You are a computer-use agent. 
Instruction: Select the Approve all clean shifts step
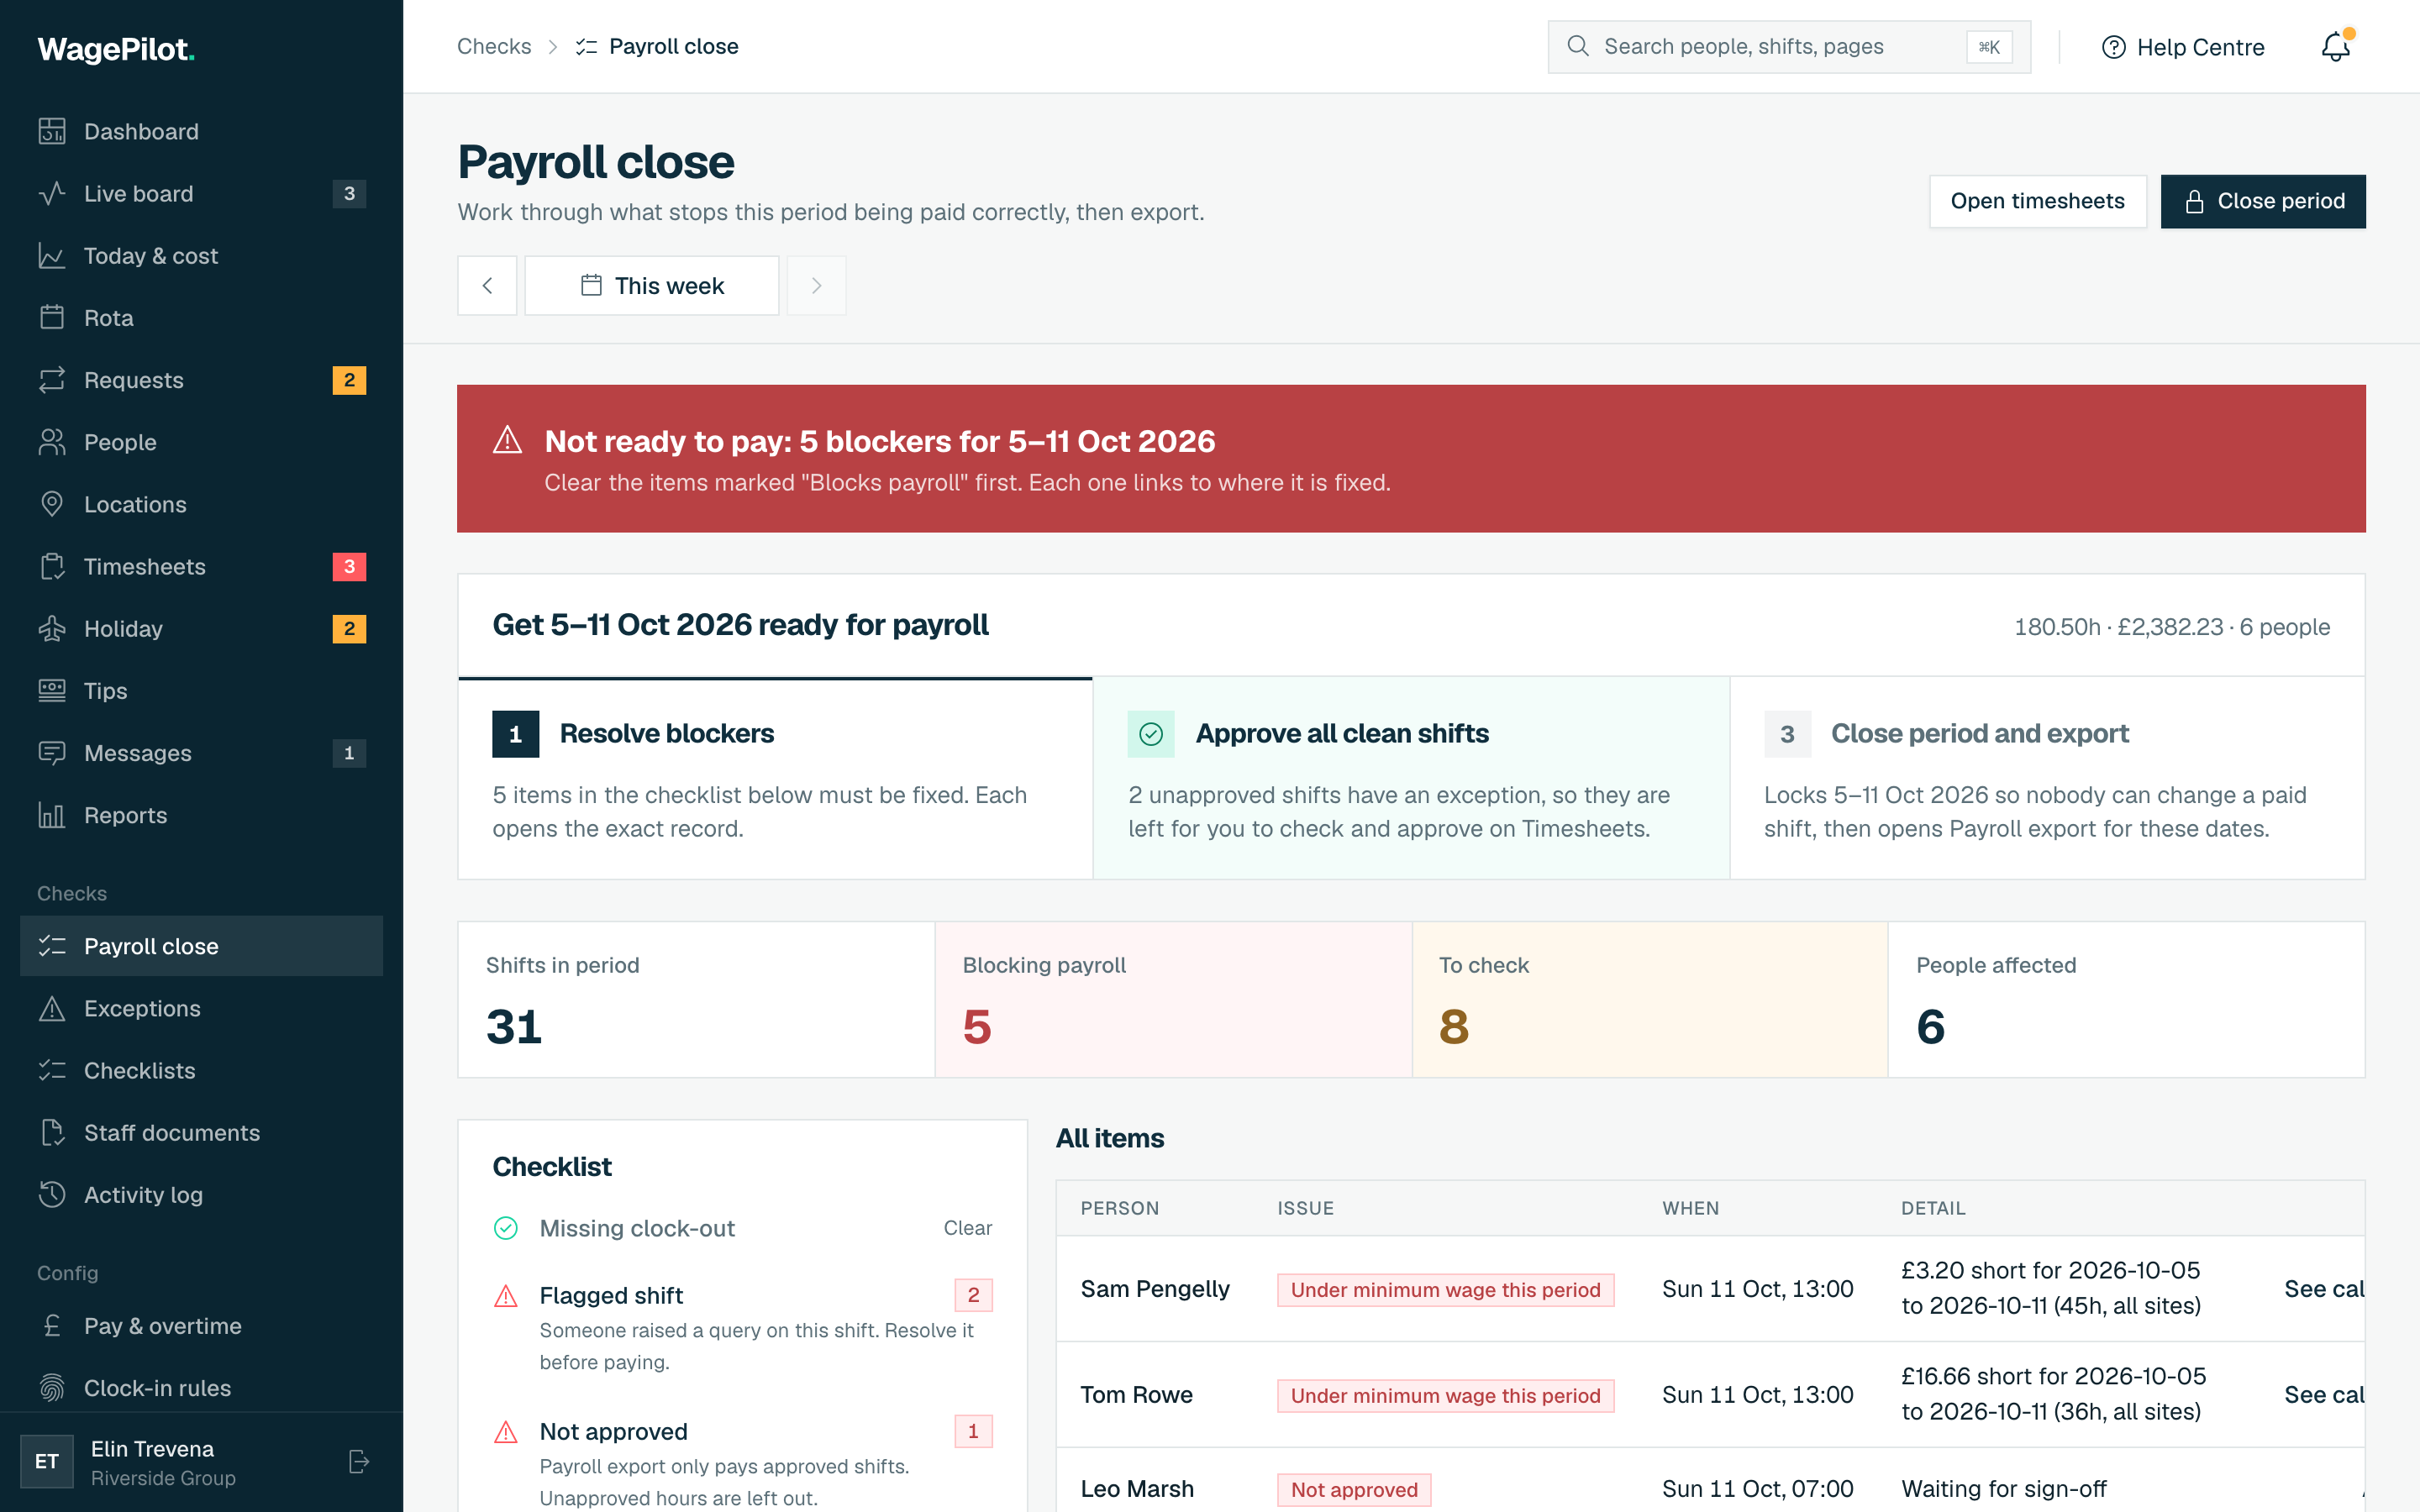pyautogui.click(x=1411, y=778)
